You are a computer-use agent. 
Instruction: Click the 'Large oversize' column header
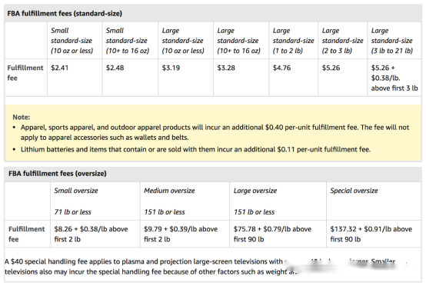click(x=255, y=191)
